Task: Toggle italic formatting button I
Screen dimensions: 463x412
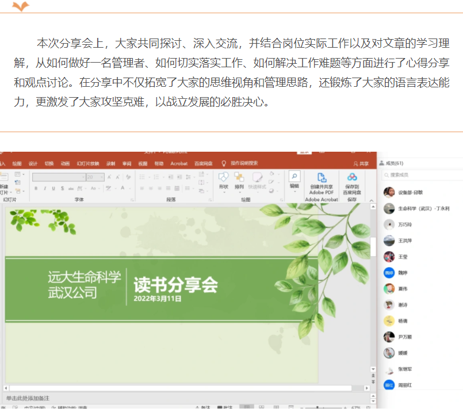Action: (x=44, y=188)
